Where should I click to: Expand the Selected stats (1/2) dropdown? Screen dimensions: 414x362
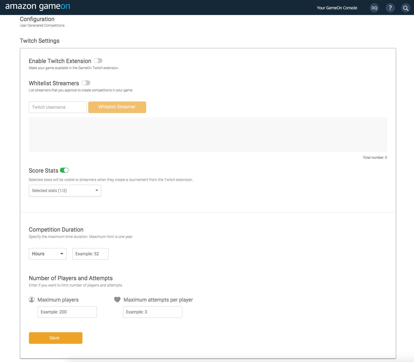[x=65, y=191]
